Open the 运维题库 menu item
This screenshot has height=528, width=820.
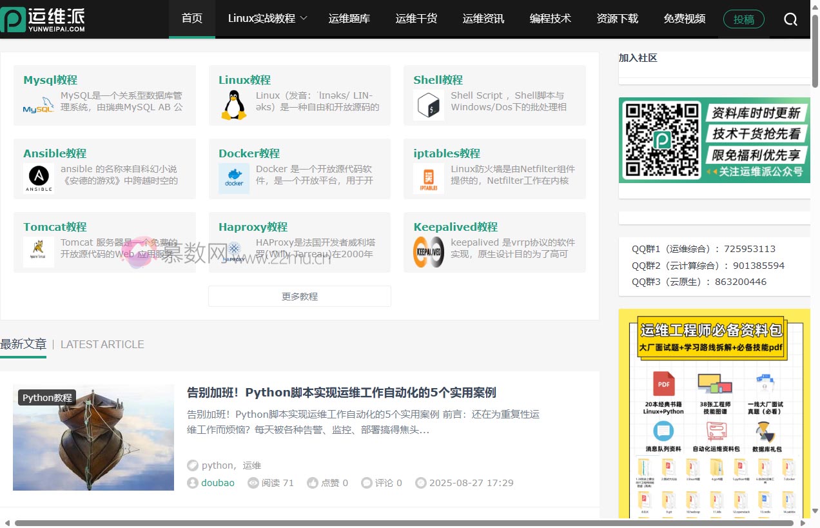click(349, 19)
